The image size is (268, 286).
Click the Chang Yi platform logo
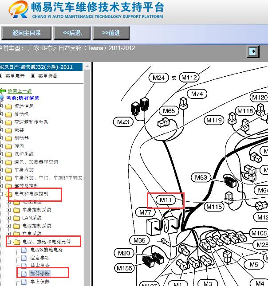(x=18, y=9)
